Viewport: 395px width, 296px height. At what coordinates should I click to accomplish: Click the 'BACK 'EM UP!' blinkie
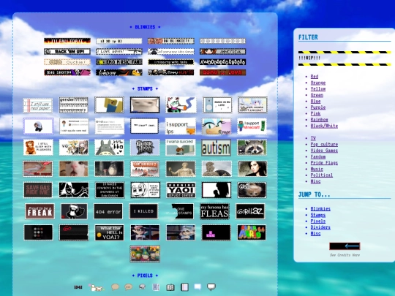(67, 52)
